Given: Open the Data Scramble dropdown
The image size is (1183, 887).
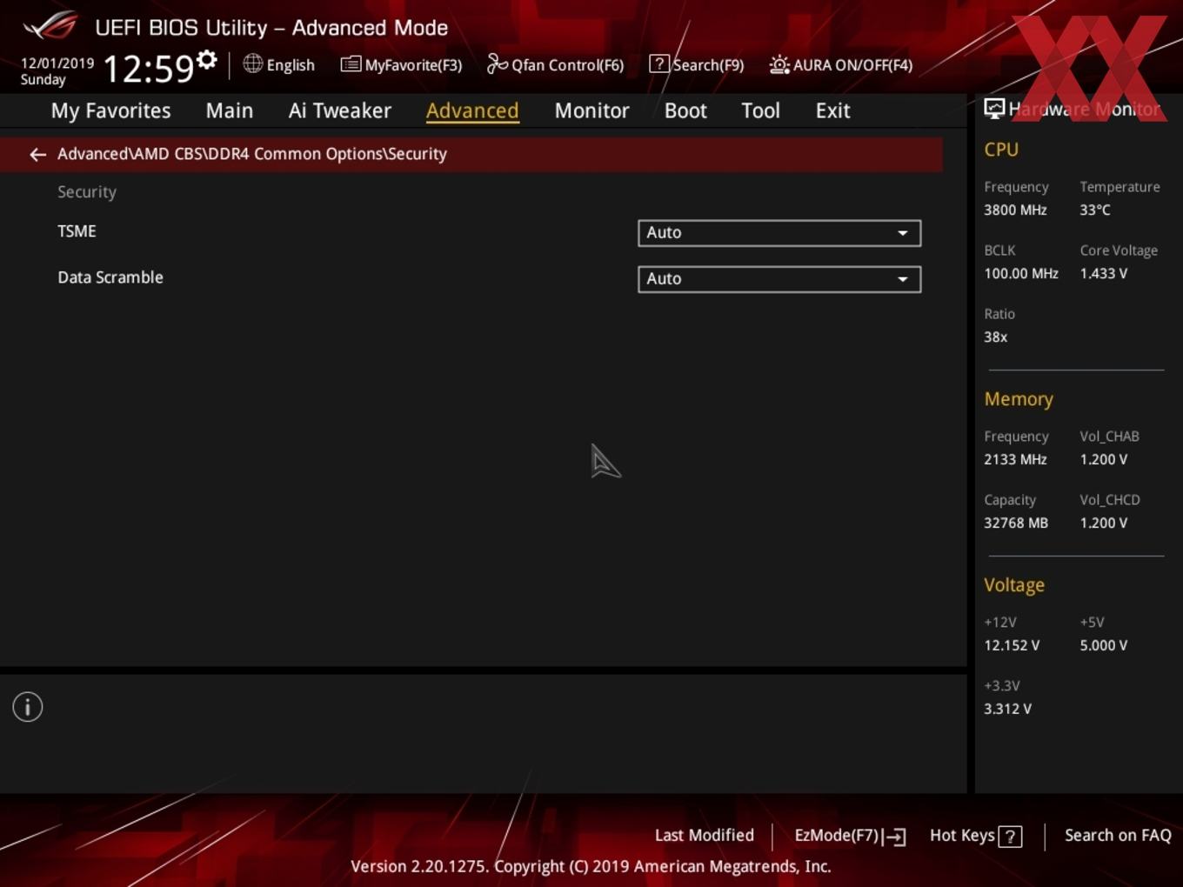Looking at the screenshot, I should pyautogui.click(x=779, y=278).
